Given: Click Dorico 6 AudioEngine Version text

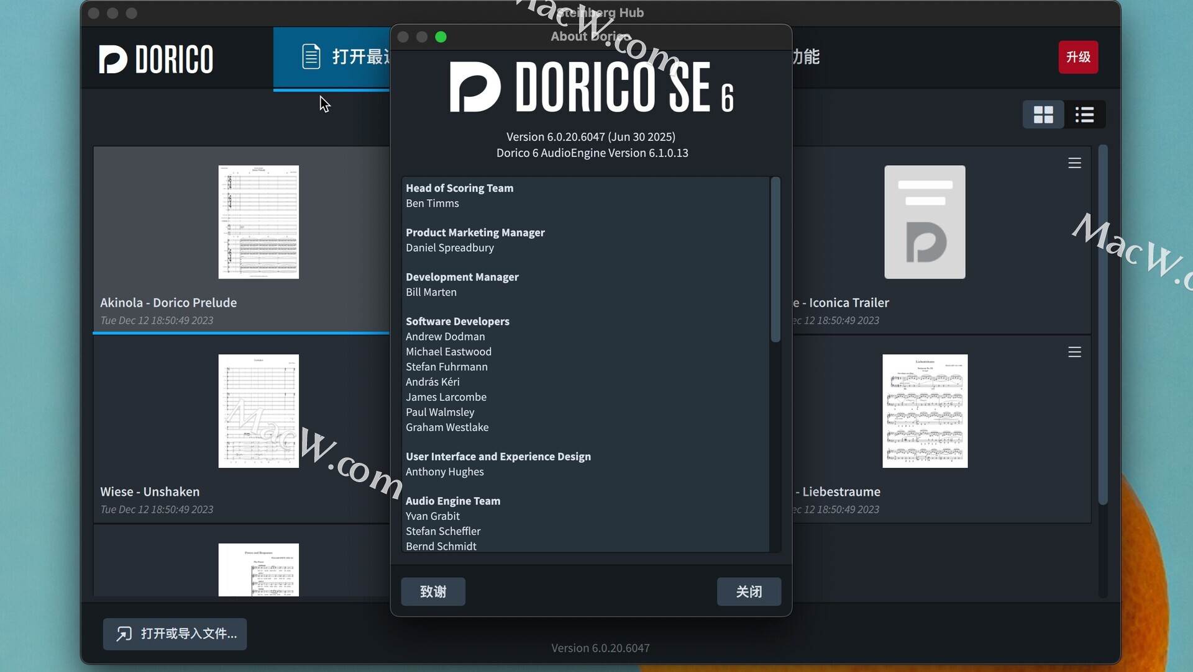Looking at the screenshot, I should coord(592,153).
